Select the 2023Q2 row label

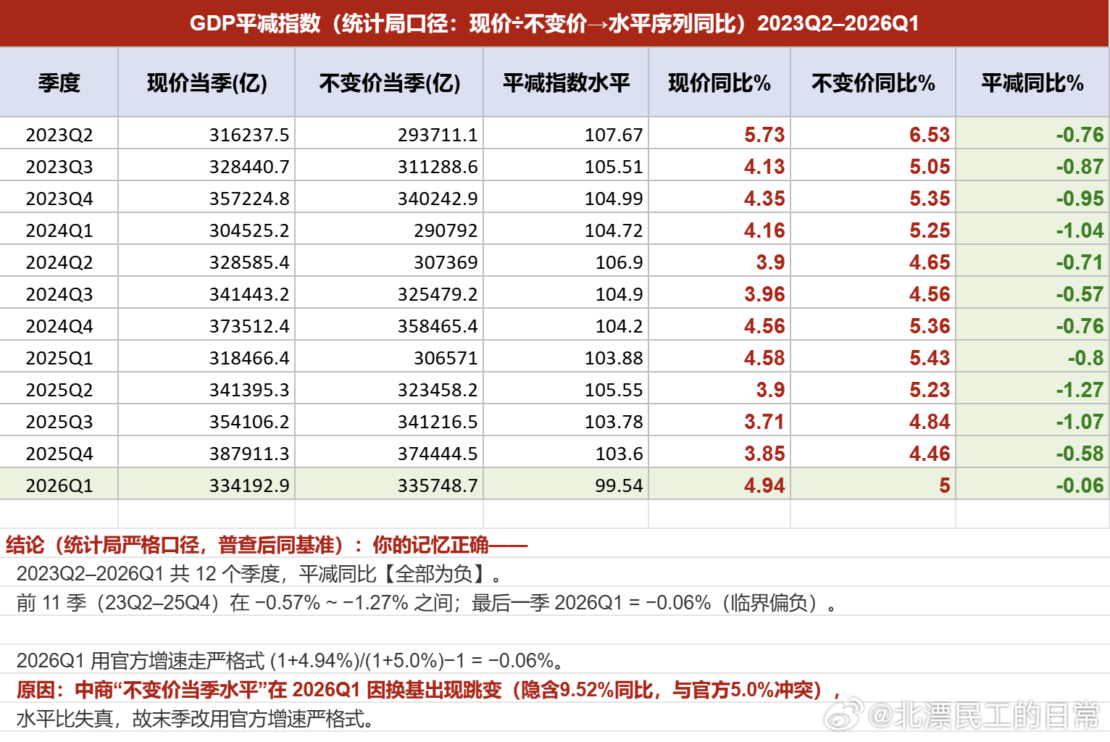pos(59,135)
